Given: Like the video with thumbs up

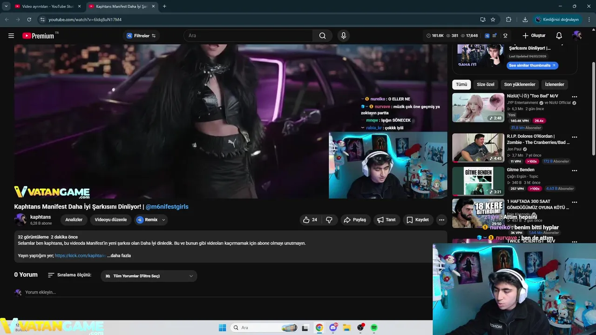Looking at the screenshot, I should click(310, 220).
